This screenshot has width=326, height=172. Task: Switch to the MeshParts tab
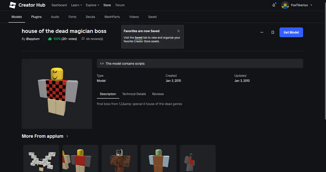click(x=112, y=17)
